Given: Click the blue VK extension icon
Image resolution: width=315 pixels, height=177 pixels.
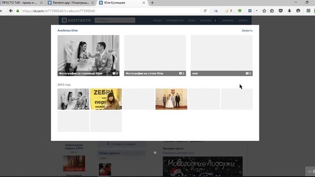Looking at the screenshot, I should [x=250, y=11].
